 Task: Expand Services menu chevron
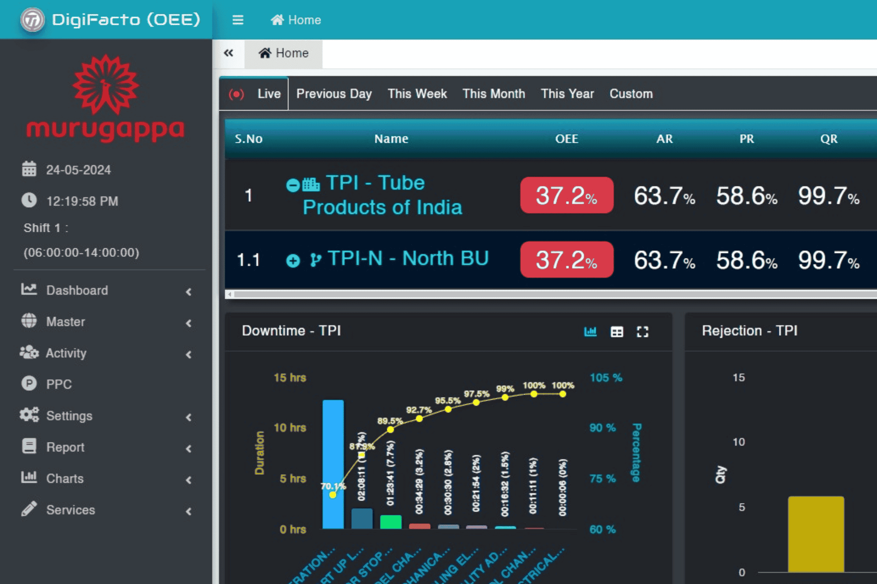(189, 511)
